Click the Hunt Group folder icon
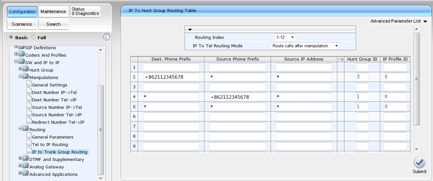 coord(26,69)
